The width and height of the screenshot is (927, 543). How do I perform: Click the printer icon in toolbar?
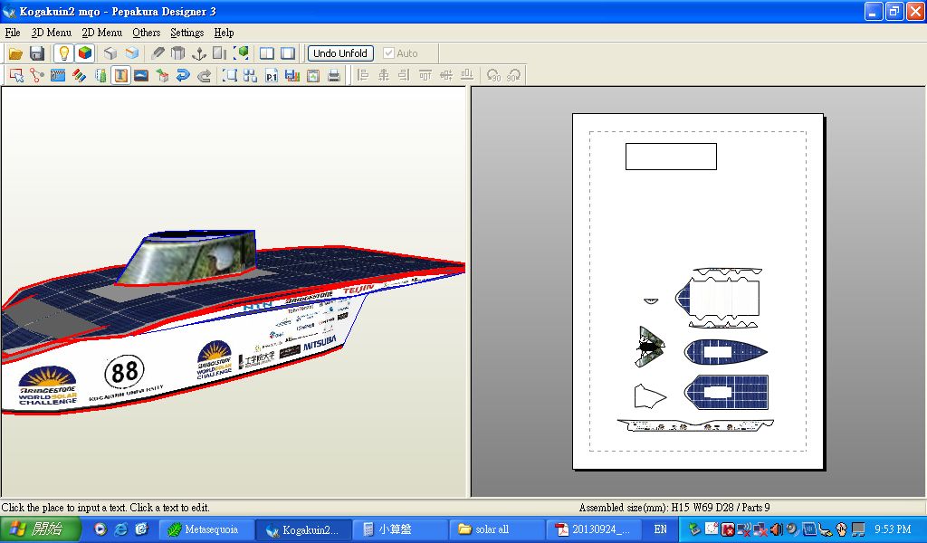point(334,76)
